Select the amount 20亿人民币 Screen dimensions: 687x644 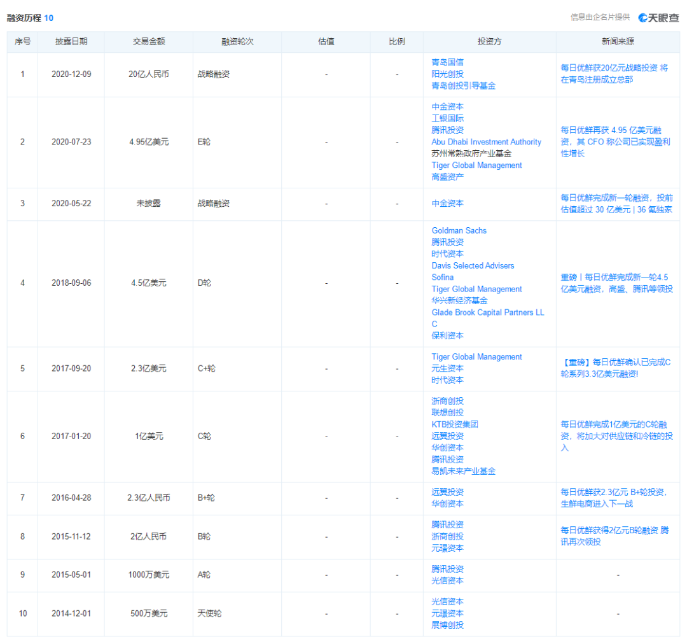point(149,74)
